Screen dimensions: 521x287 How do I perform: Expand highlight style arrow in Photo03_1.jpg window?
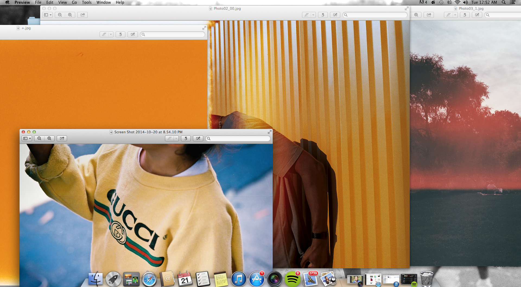pyautogui.click(x=455, y=15)
